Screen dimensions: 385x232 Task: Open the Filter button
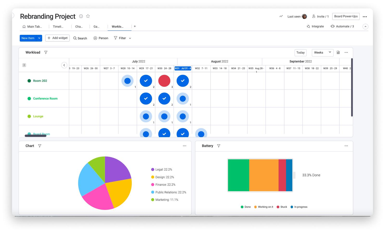(x=120, y=38)
